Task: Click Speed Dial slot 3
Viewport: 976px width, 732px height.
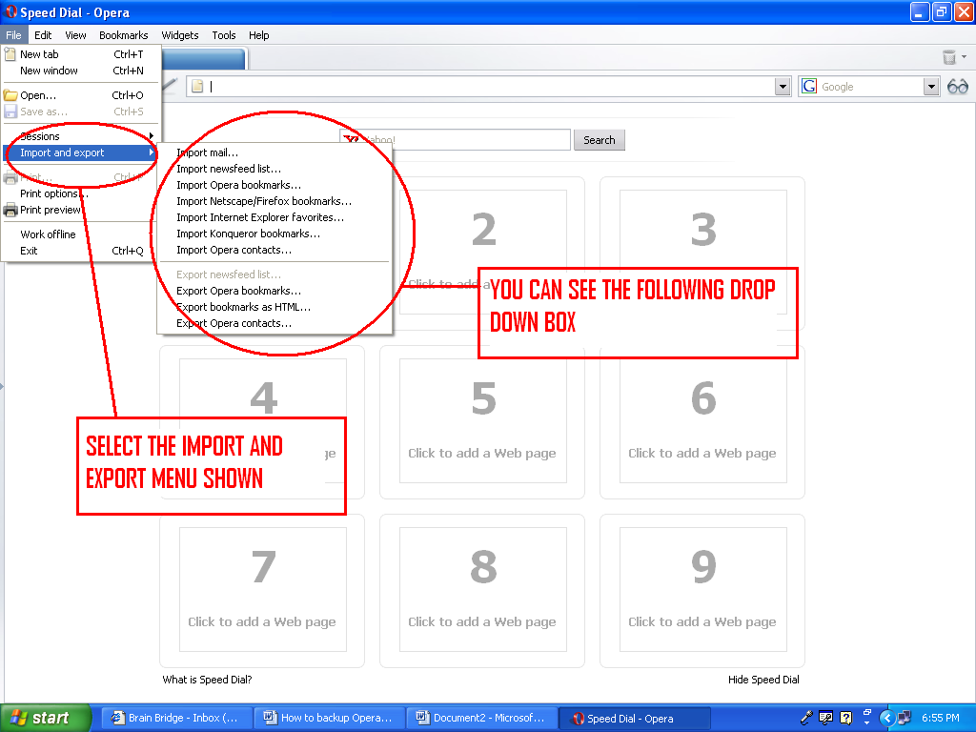Action: coord(702,253)
